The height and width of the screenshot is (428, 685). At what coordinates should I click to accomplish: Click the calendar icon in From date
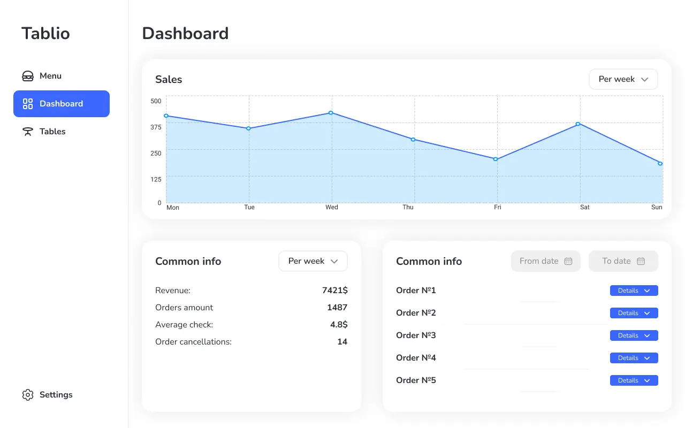[568, 261]
